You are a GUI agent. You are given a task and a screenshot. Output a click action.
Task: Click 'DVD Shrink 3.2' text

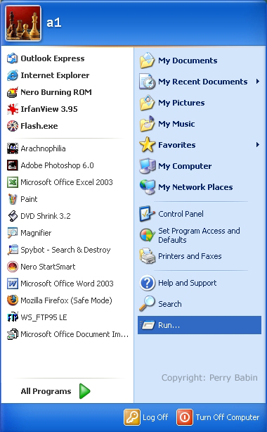46,216
